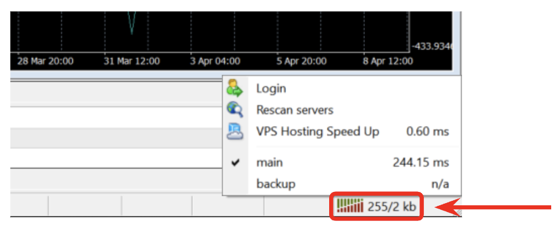This screenshot has height=226, width=554.
Task: Click the Rescan servers magnifier globe icon
Action: tap(234, 110)
